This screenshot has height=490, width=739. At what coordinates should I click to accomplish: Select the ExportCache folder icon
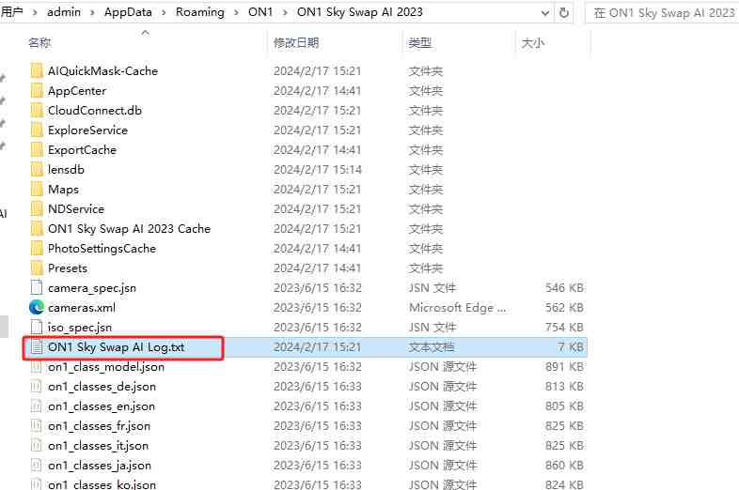point(37,150)
